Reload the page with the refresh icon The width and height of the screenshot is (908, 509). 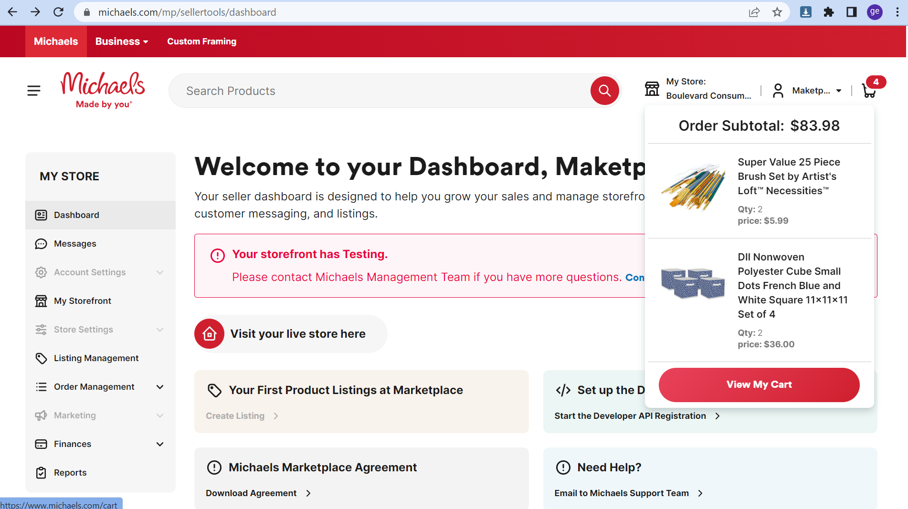coord(58,12)
